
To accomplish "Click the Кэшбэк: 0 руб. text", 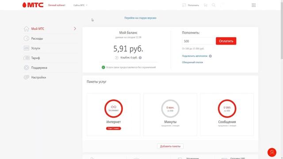I will pyautogui.click(x=129, y=58).
